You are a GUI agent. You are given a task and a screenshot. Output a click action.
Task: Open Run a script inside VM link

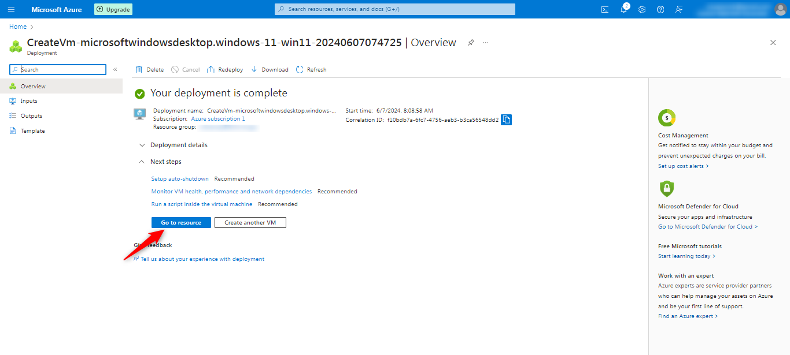point(202,204)
